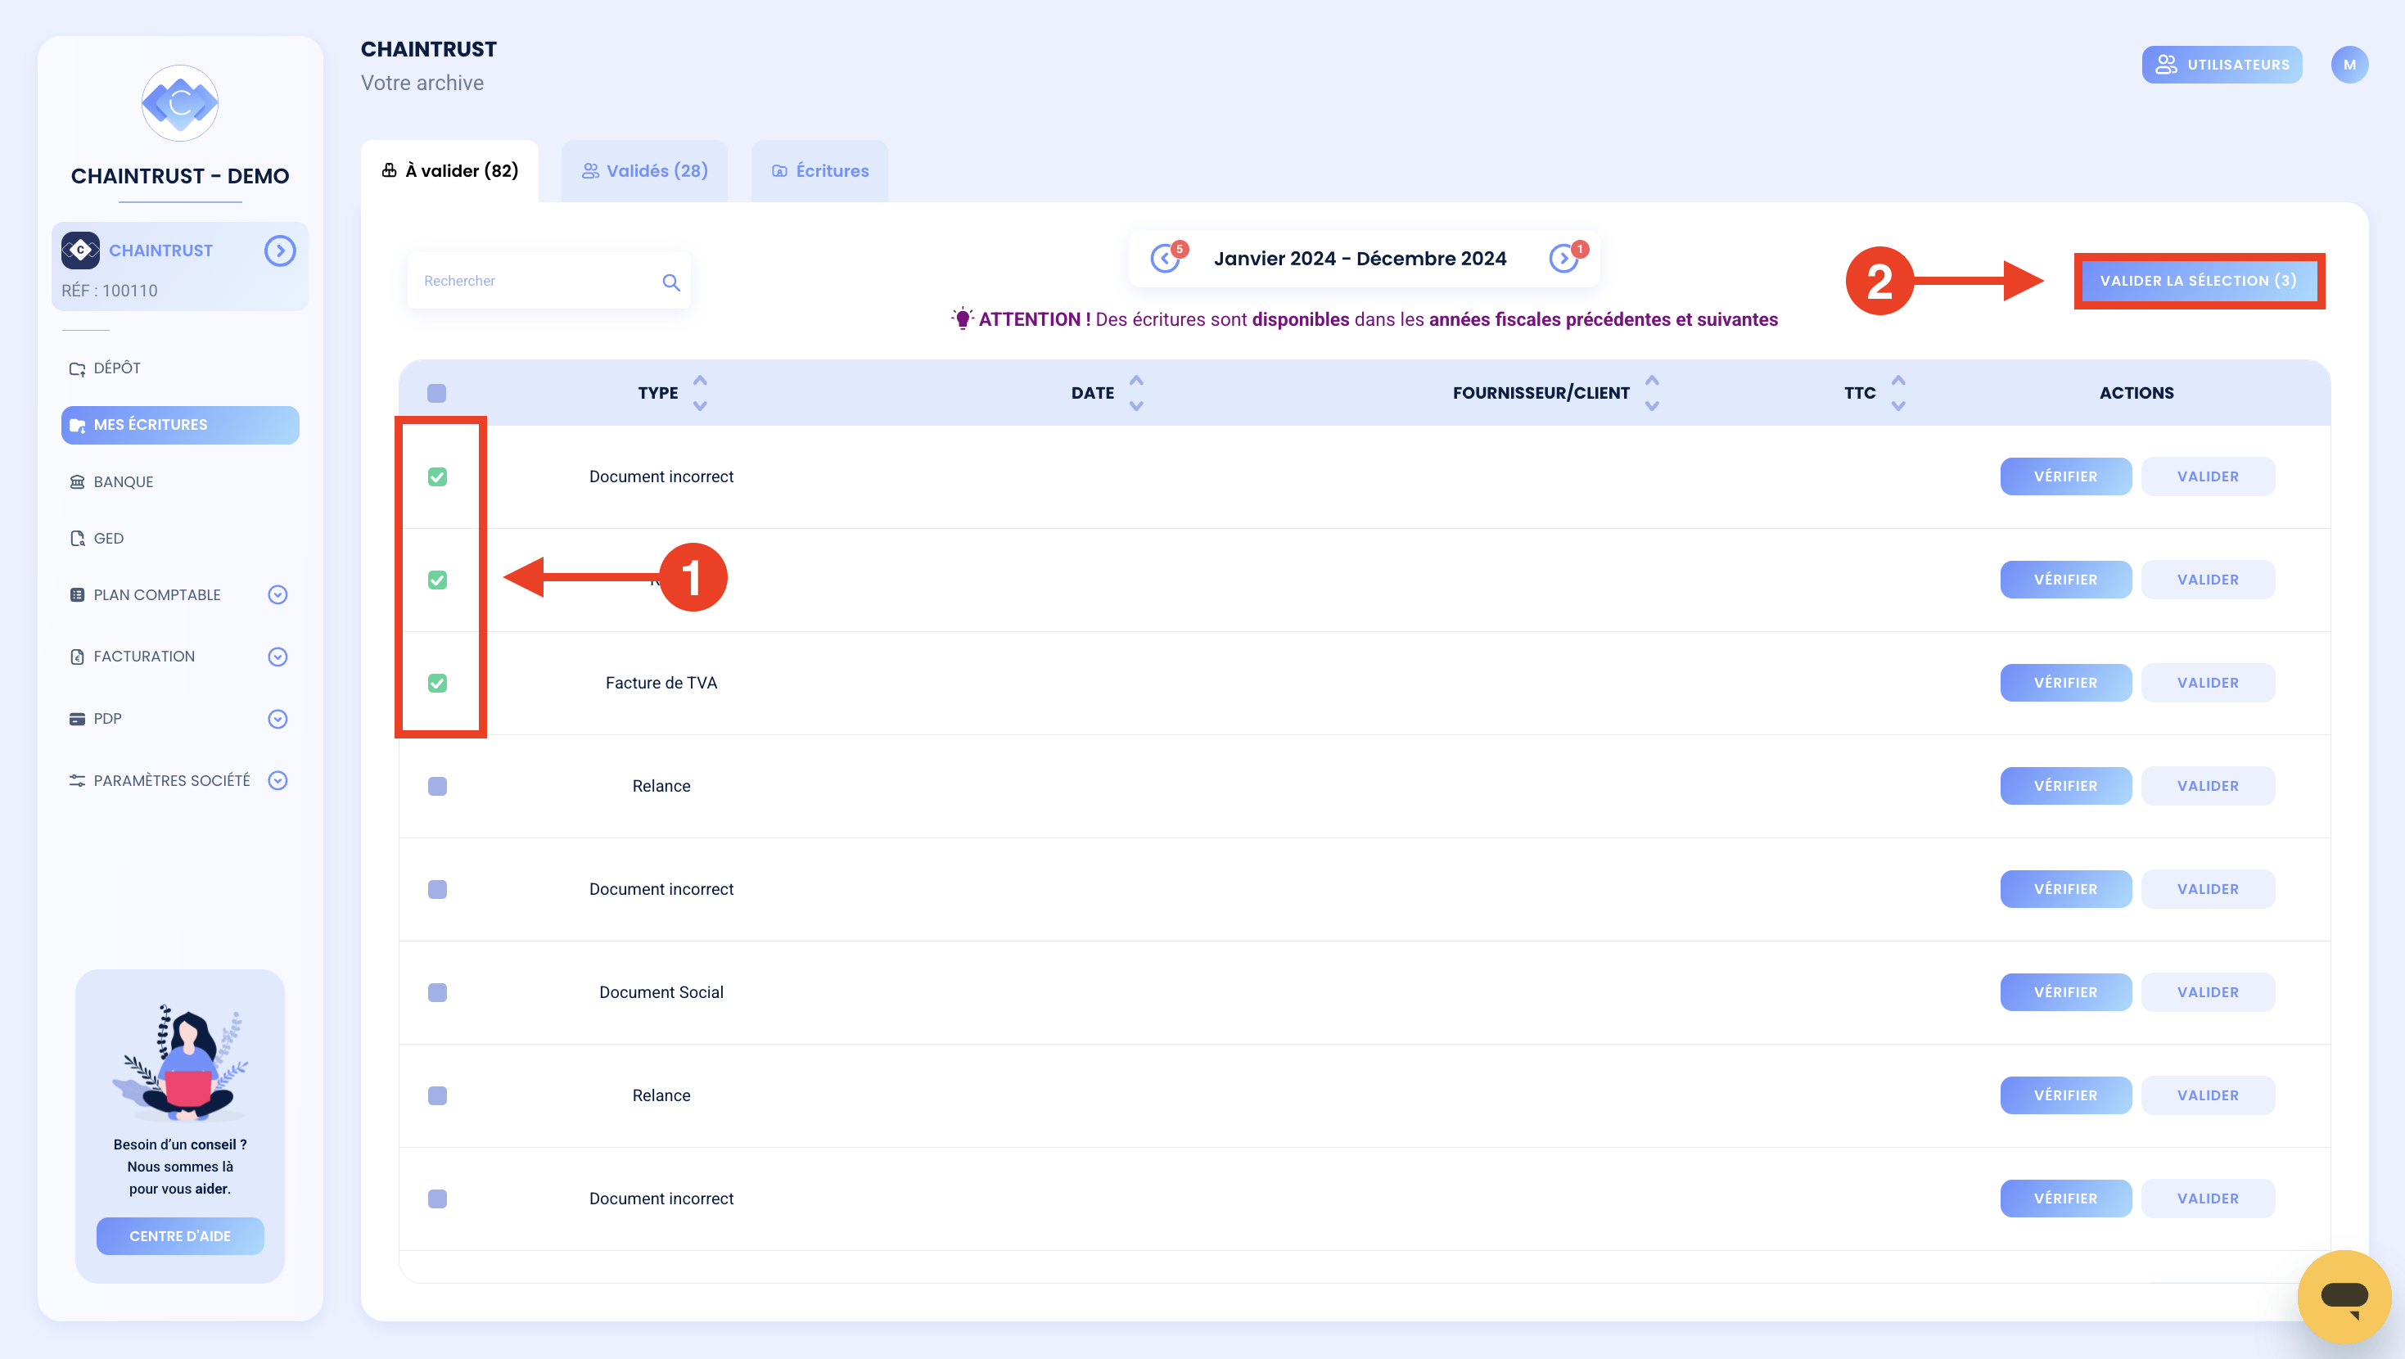Image resolution: width=2405 pixels, height=1359 pixels.
Task: Expand the Plan comptable submenu chevron
Action: (x=277, y=595)
